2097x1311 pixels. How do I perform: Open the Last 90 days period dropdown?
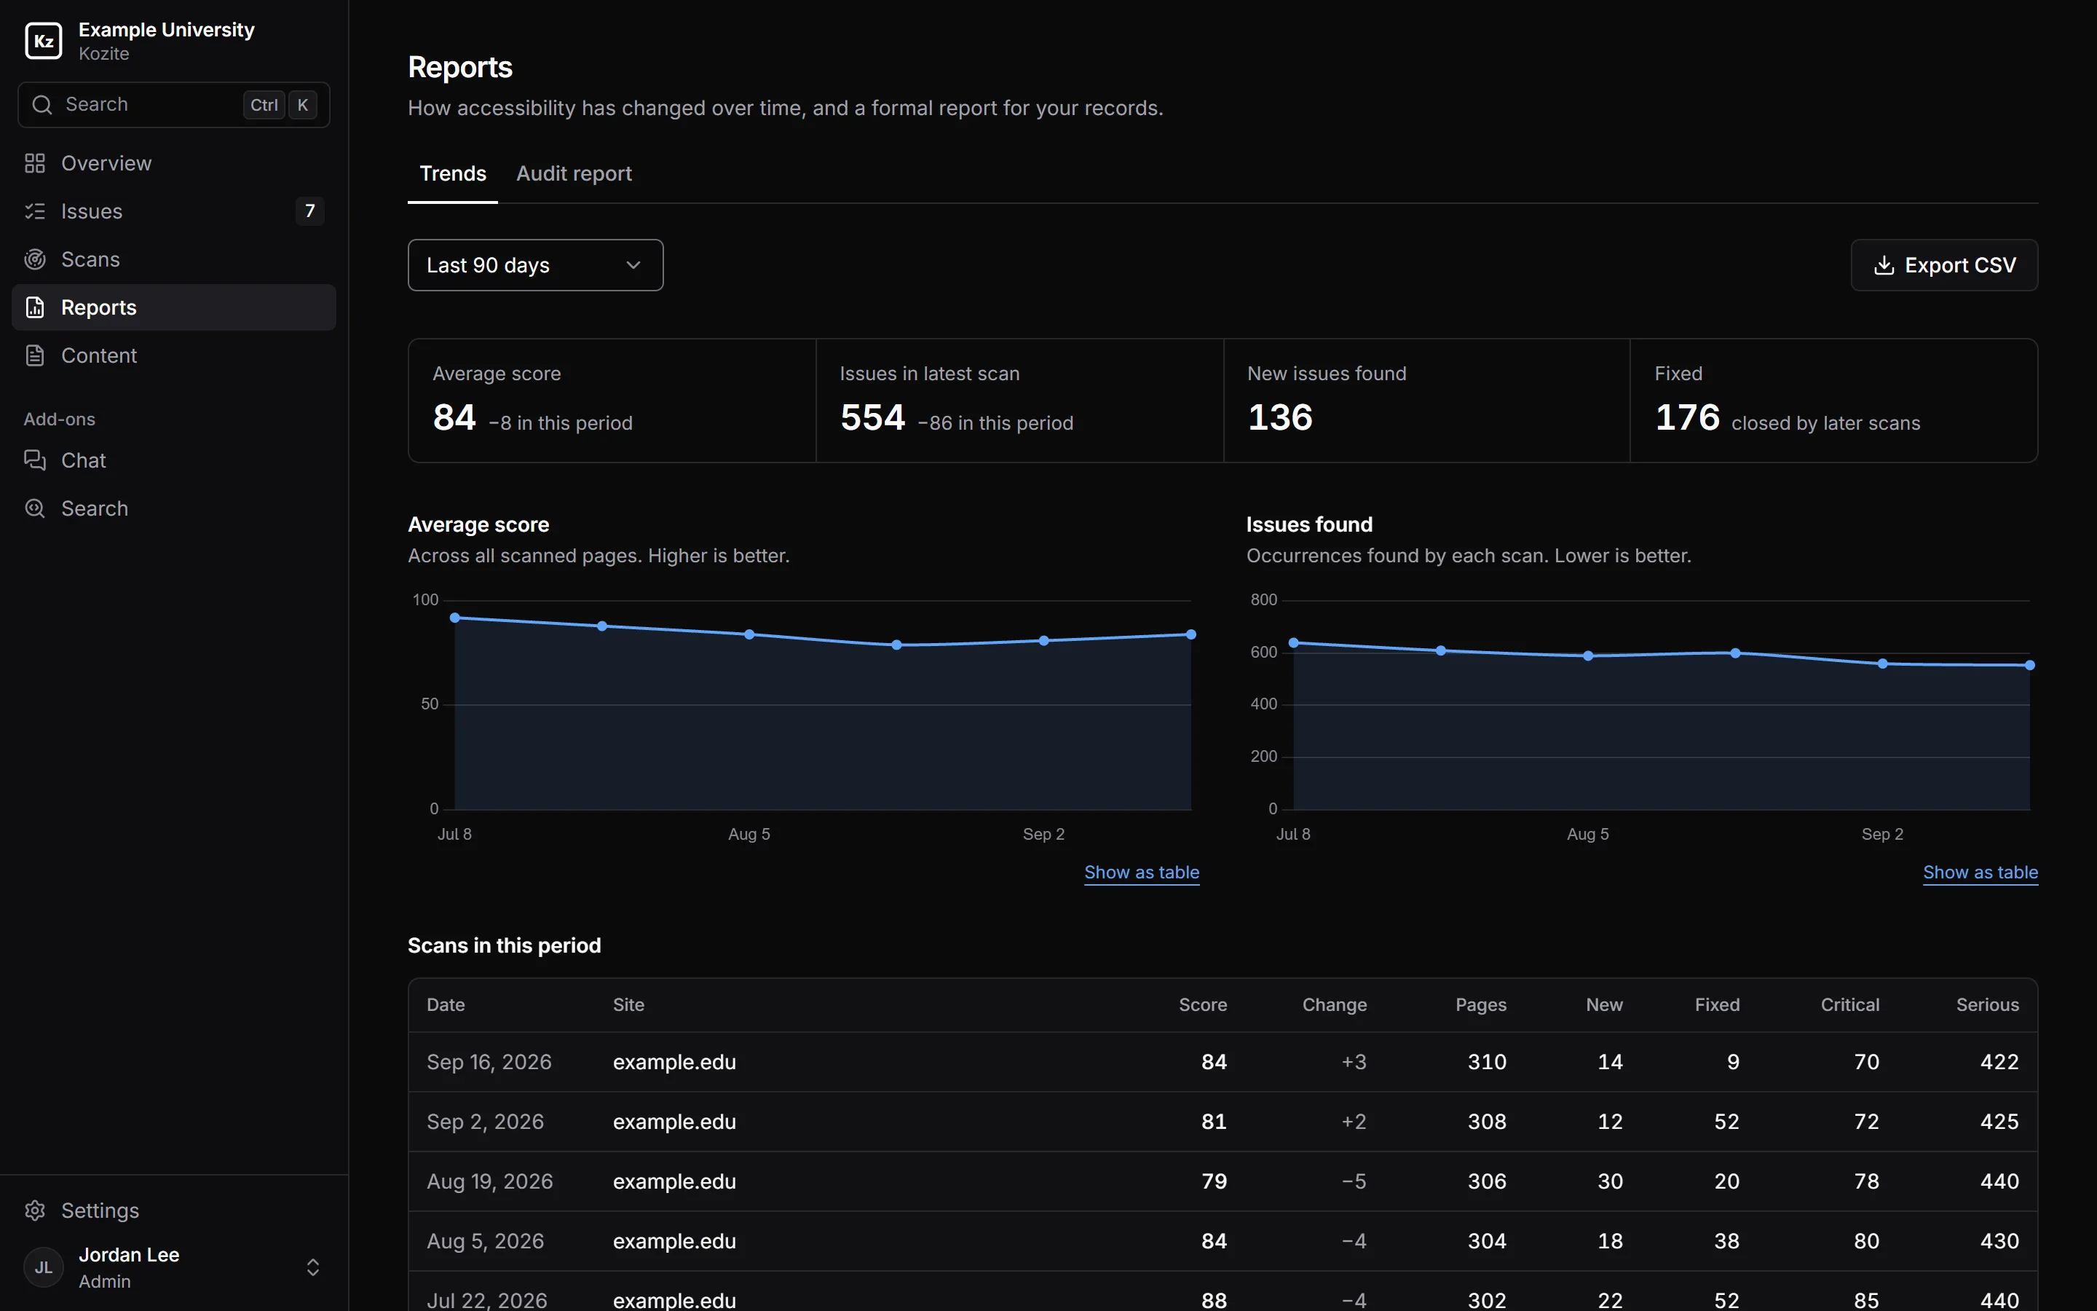pos(535,265)
